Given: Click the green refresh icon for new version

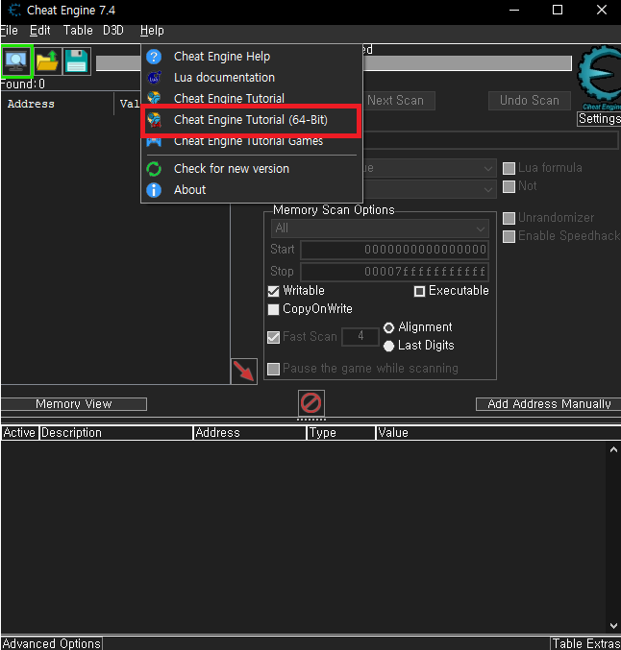Looking at the screenshot, I should coord(154,169).
